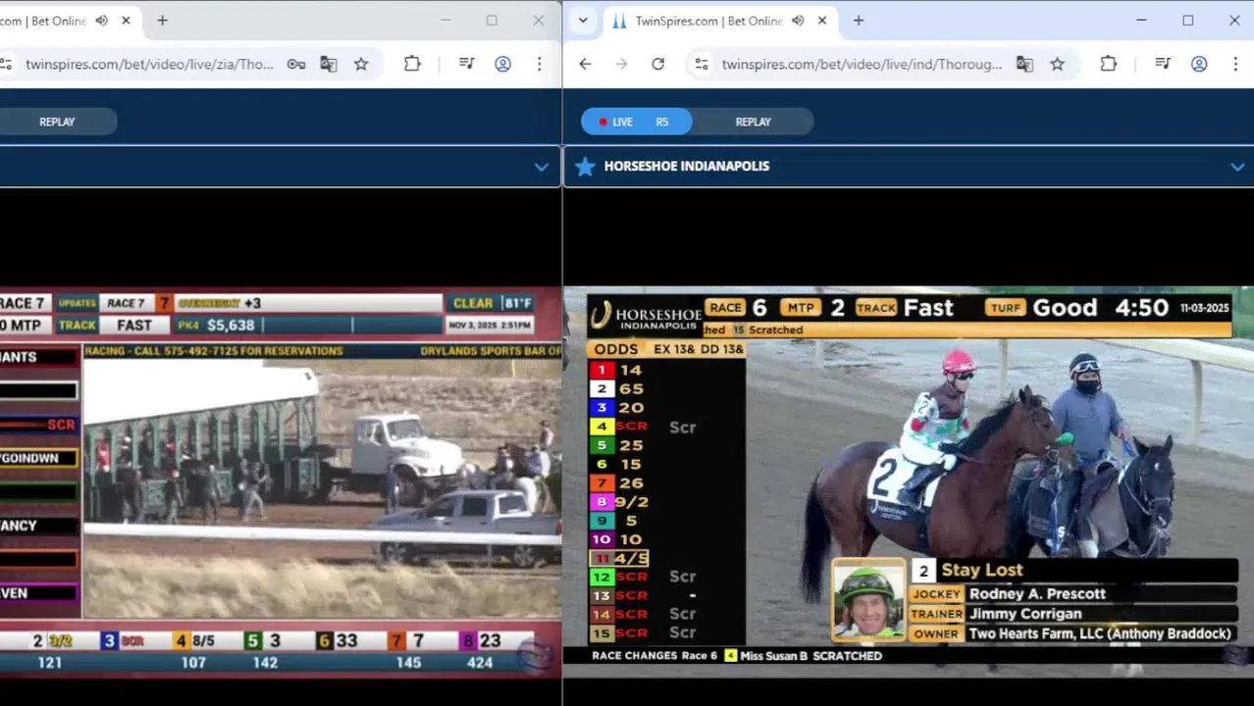Click left window address bar URL
This screenshot has height=706, width=1254.
tap(149, 64)
